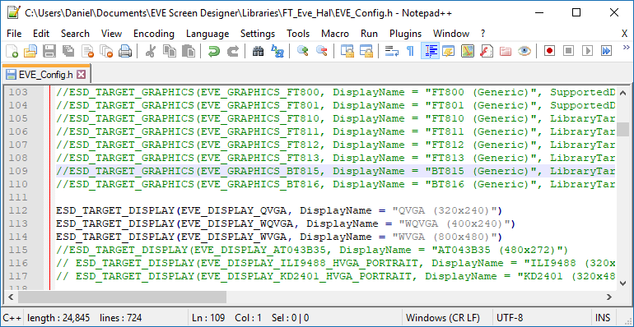
Task: Save all files using the Save All icon
Action: click(x=68, y=51)
